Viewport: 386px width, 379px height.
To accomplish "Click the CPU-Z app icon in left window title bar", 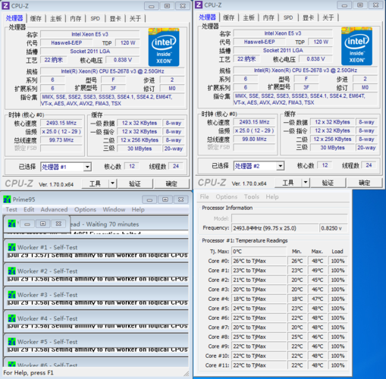I will point(5,5).
